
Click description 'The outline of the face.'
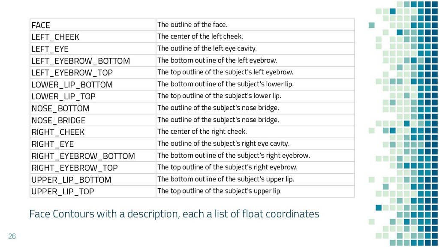[x=192, y=24]
